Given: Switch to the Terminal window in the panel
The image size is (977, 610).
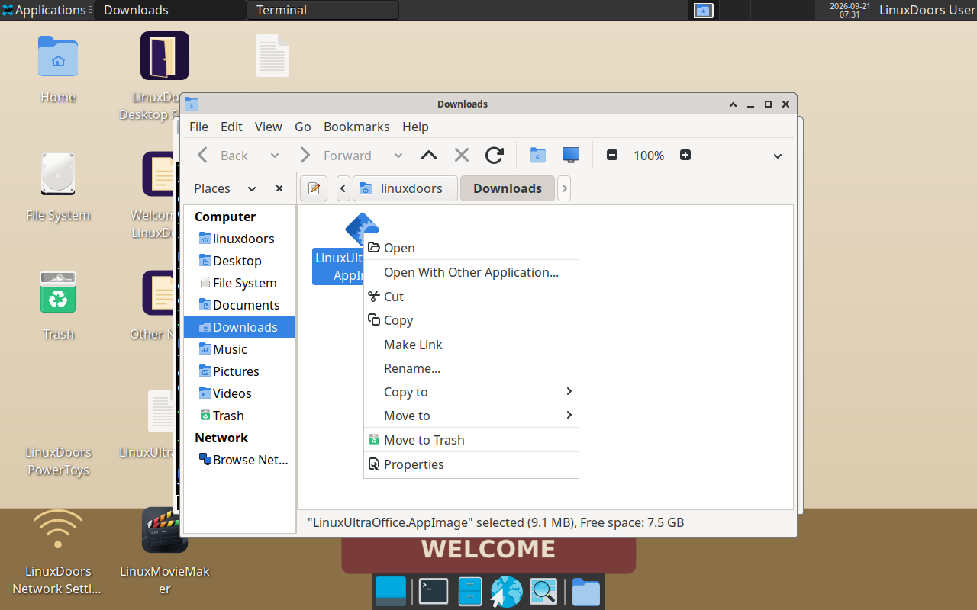Looking at the screenshot, I should (323, 10).
